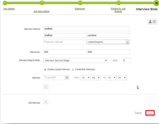Click the Save button
The height and width of the screenshot is (124, 159).
150,113
